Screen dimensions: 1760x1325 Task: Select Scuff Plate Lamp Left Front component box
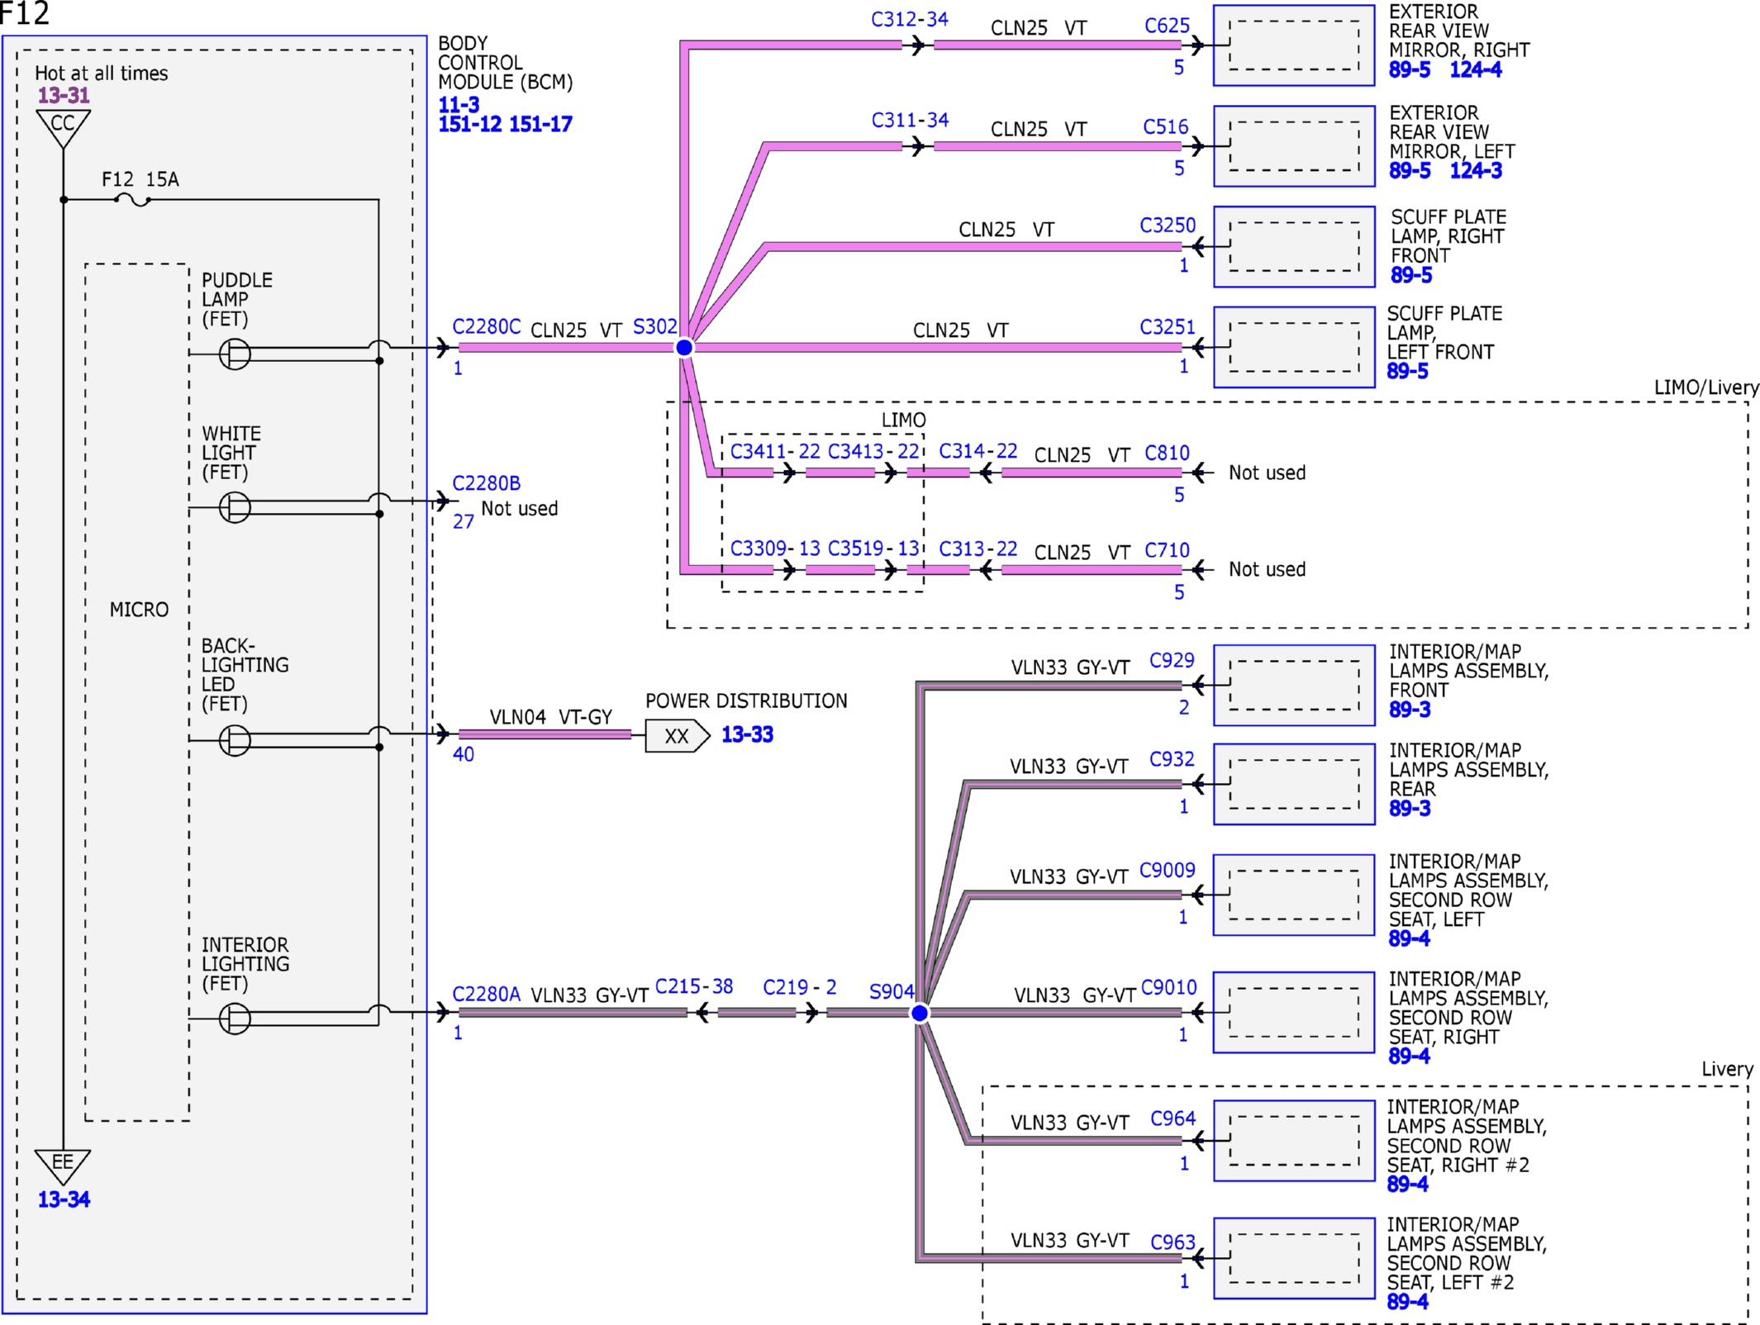click(x=1294, y=347)
